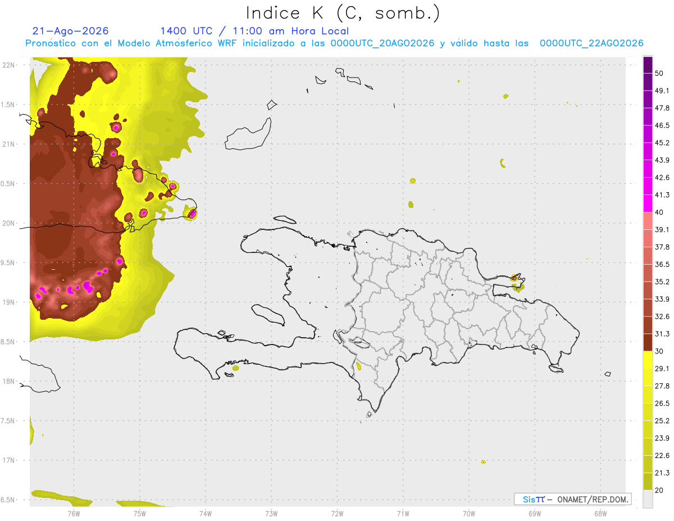
Task: Click the colorbar value '23.9'
Action: [662, 438]
